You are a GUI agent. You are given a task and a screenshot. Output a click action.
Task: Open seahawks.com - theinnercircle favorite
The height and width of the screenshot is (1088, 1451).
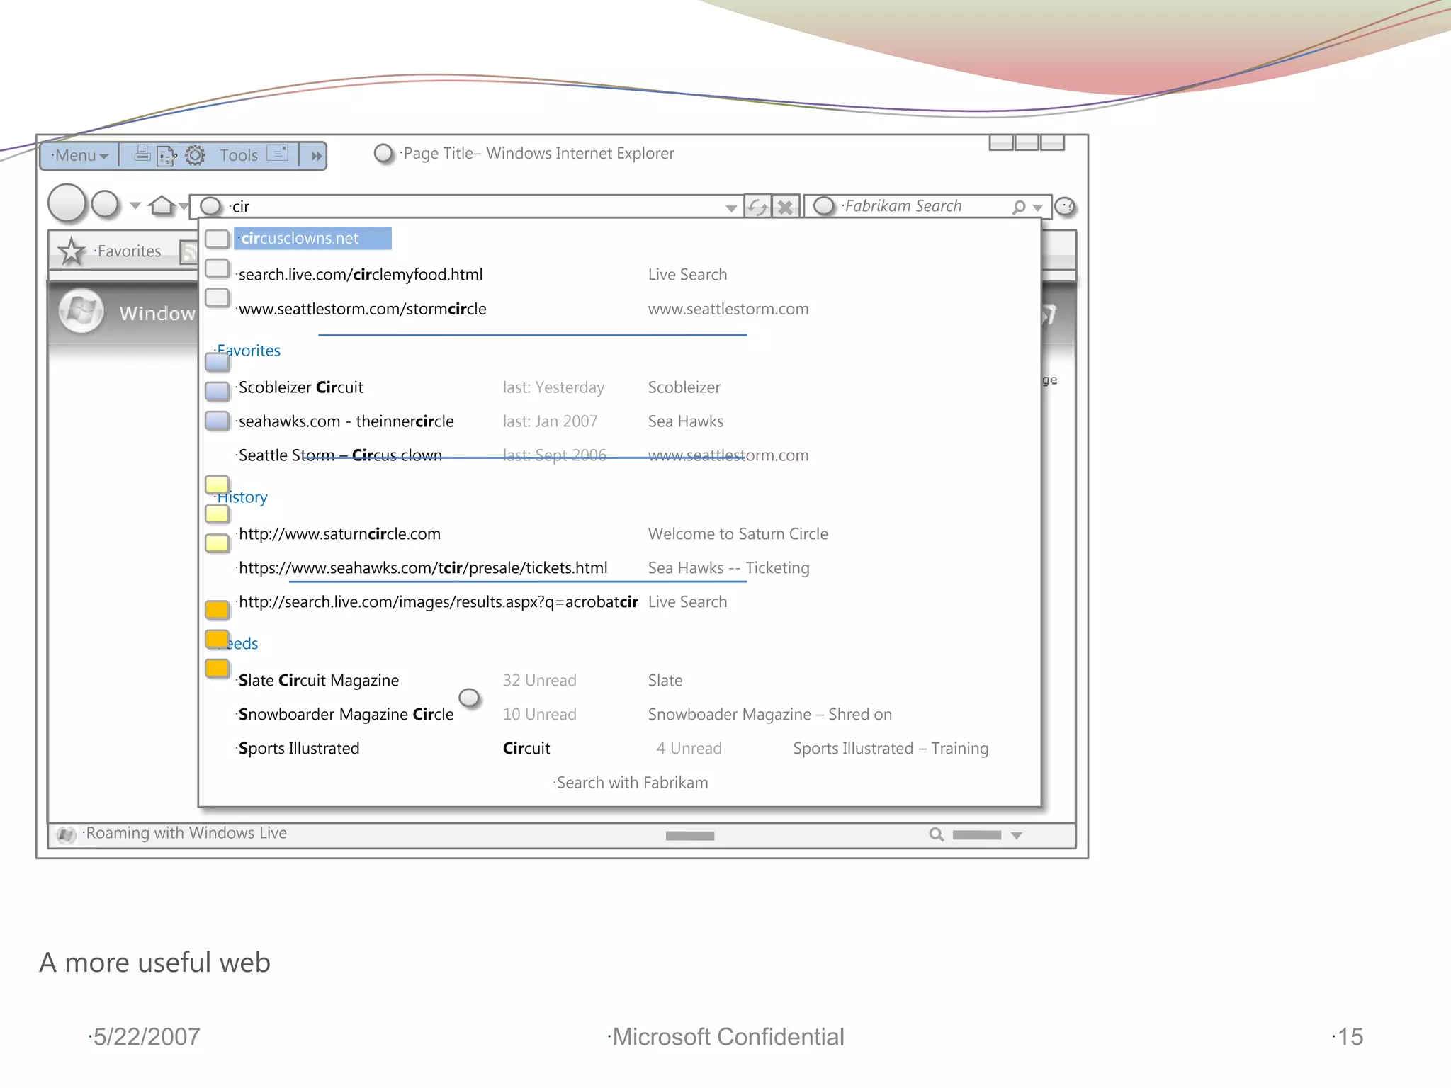[x=346, y=421]
